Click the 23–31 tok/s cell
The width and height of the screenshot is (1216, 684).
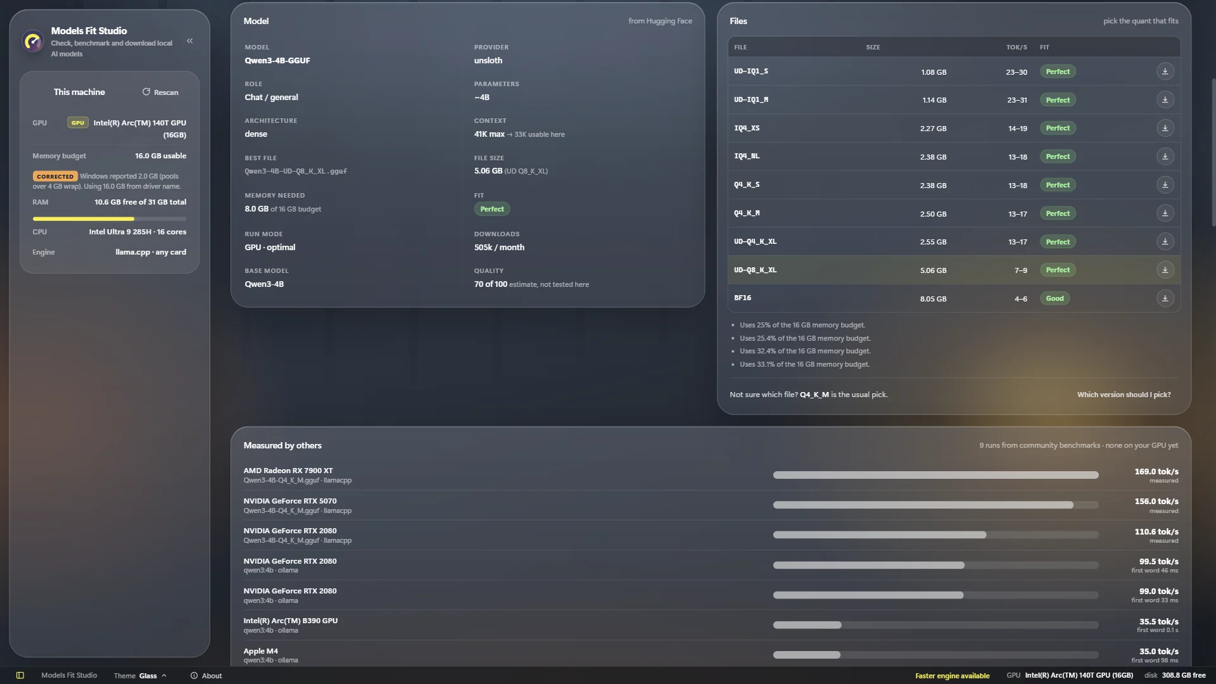(1016, 100)
